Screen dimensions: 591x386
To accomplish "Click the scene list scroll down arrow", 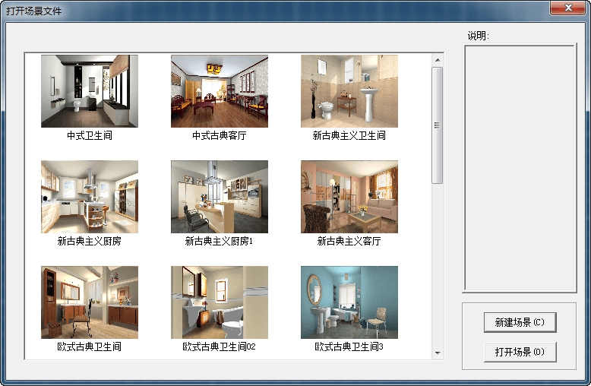I will (x=437, y=353).
